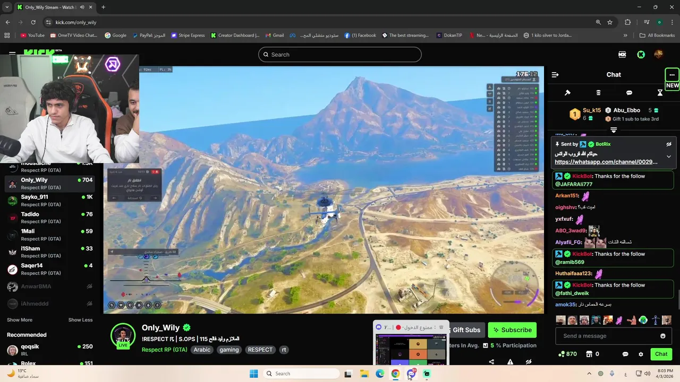680x382 pixels.
Task: Open Chrome tab search dropdown
Action: tap(7, 7)
